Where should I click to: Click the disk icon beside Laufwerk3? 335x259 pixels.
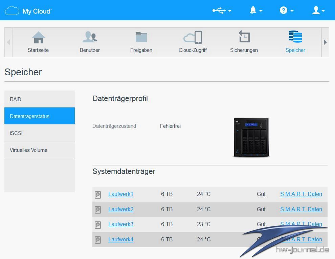pyautogui.click(x=98, y=225)
